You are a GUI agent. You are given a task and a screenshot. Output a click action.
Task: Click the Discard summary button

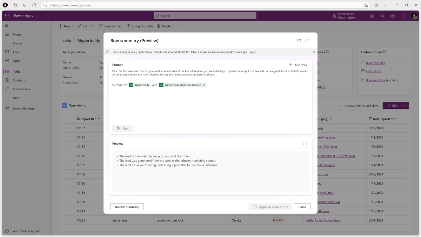[x=127, y=207]
